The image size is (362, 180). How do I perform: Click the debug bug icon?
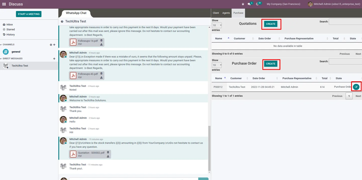243,4
